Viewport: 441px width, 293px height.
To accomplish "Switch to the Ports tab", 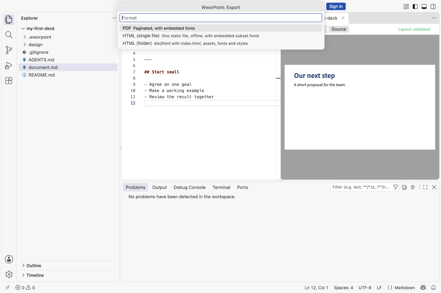I will (x=243, y=187).
